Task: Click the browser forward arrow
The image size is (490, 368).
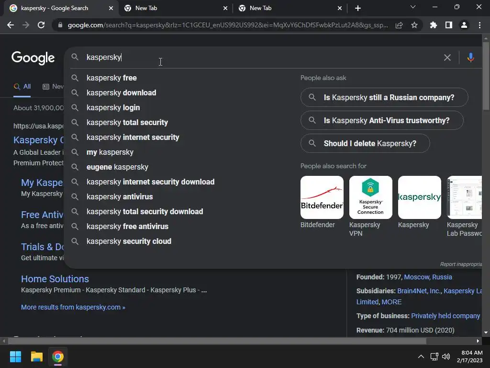Action: coord(26,25)
